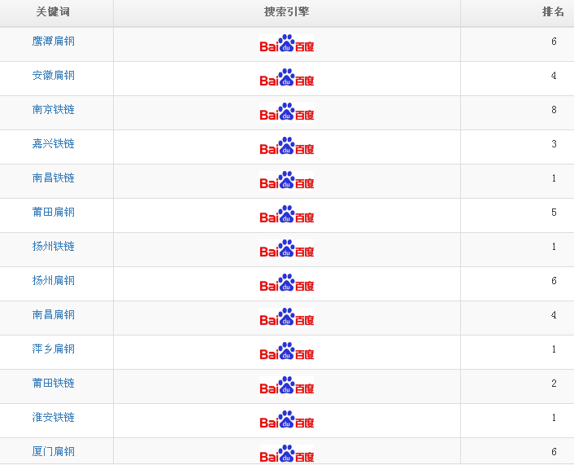Open the 安徽扁钢 keyword link
The image size is (574, 465).
pos(54,76)
